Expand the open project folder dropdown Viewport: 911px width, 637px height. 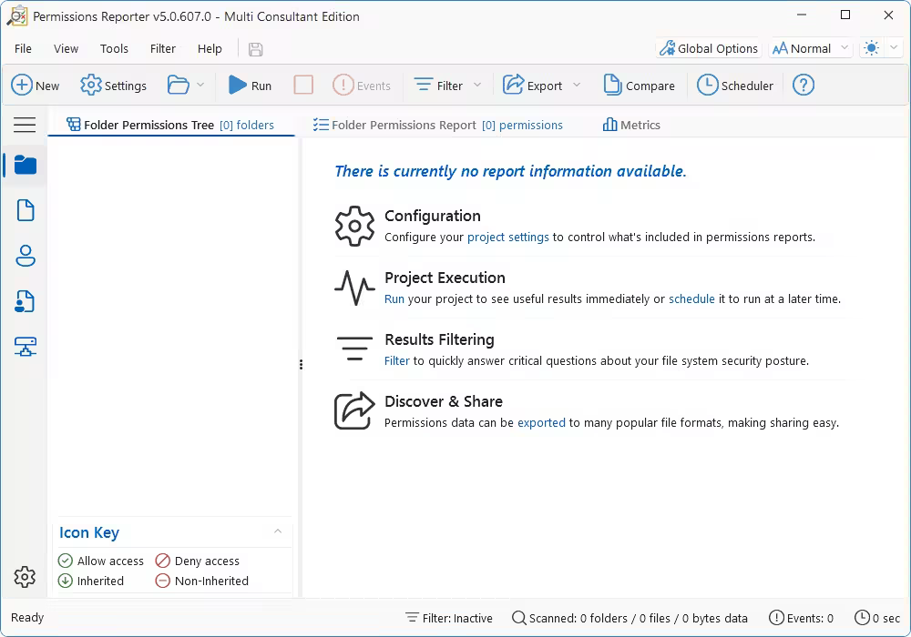200,85
